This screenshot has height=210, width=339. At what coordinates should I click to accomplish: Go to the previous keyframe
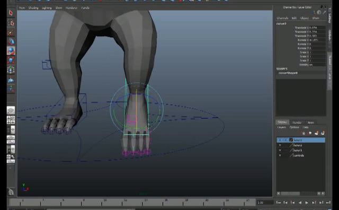coord(292,203)
